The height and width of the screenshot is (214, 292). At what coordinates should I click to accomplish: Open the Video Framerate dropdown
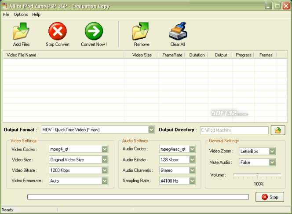(105, 181)
